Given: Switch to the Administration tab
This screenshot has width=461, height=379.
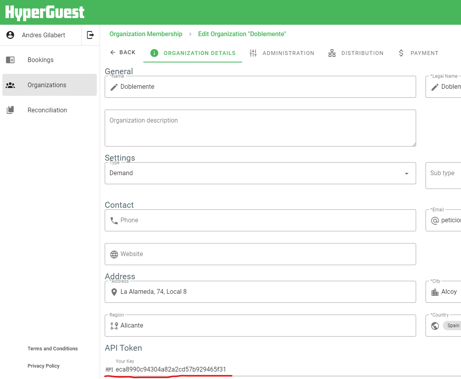Looking at the screenshot, I should tap(281, 53).
